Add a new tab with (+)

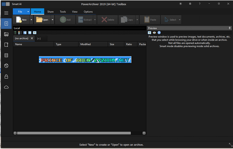click(x=39, y=39)
